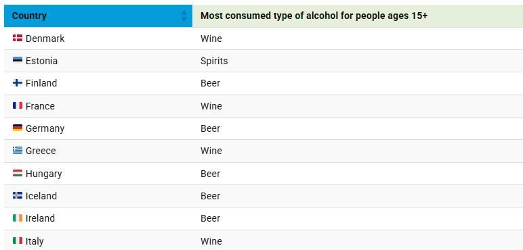Screen dimensions: 523x250
Task: Open the Denmark country name
Action: [45, 39]
